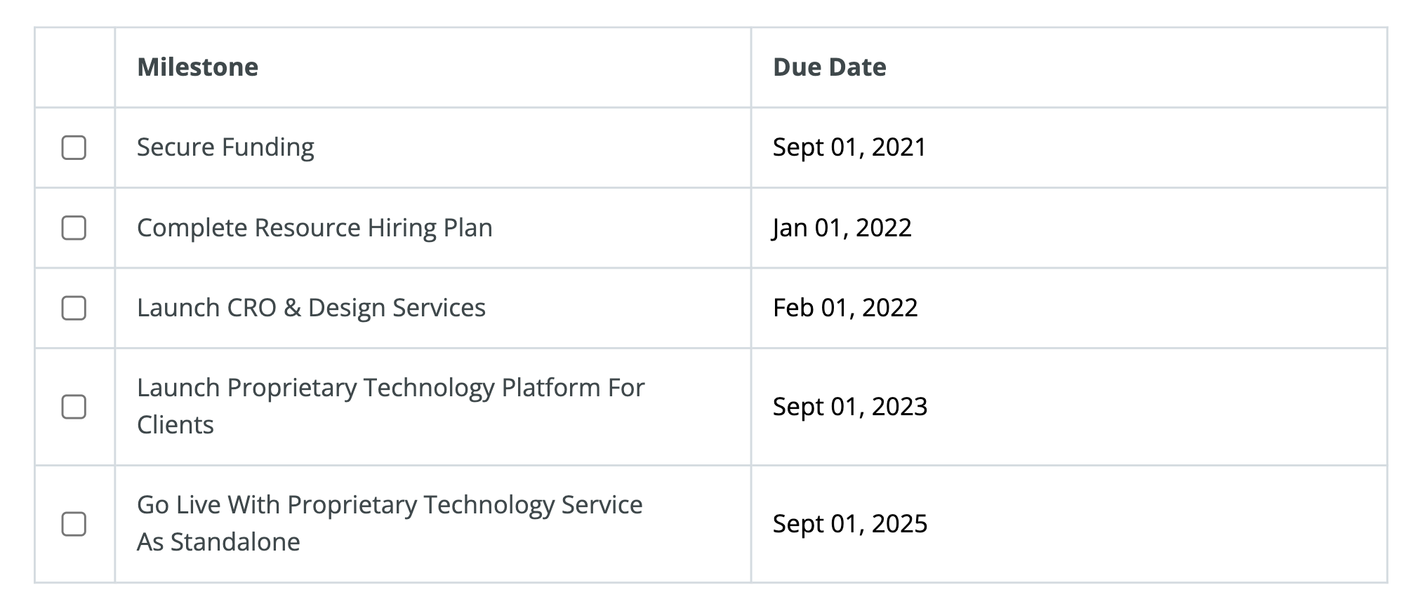Check the Sept 01, 2025 row checkbox
The height and width of the screenshot is (613, 1418).
[x=74, y=524]
